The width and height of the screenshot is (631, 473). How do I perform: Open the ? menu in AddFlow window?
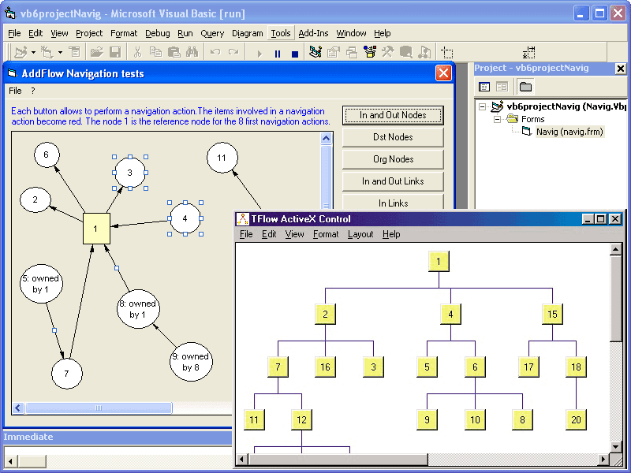point(33,91)
